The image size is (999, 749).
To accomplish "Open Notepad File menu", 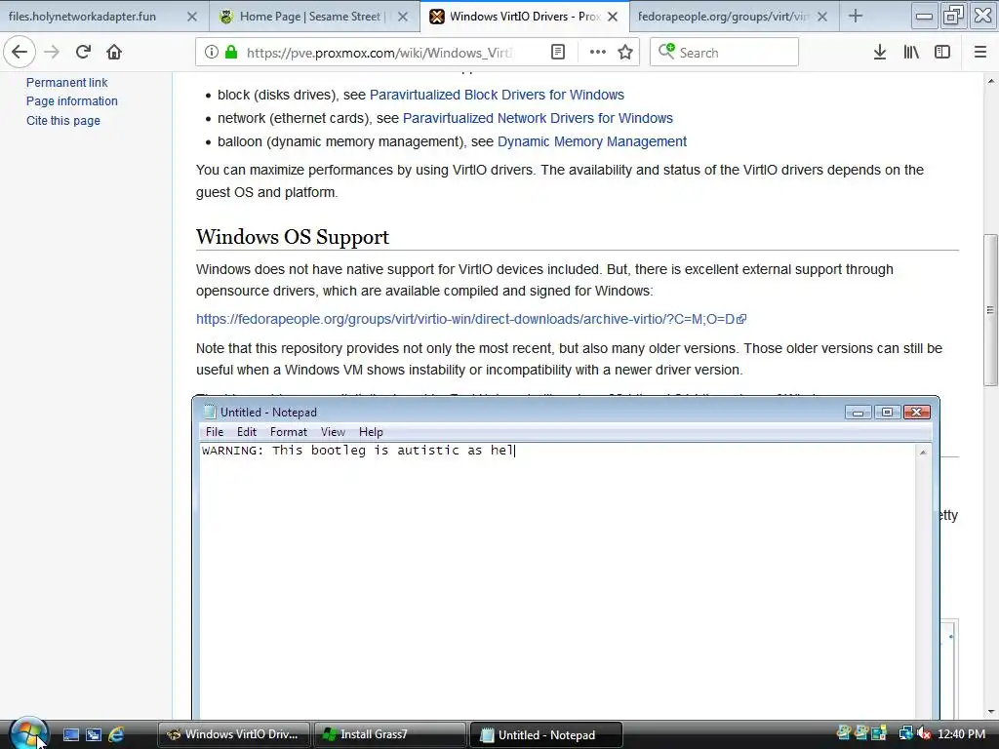I will tap(215, 432).
